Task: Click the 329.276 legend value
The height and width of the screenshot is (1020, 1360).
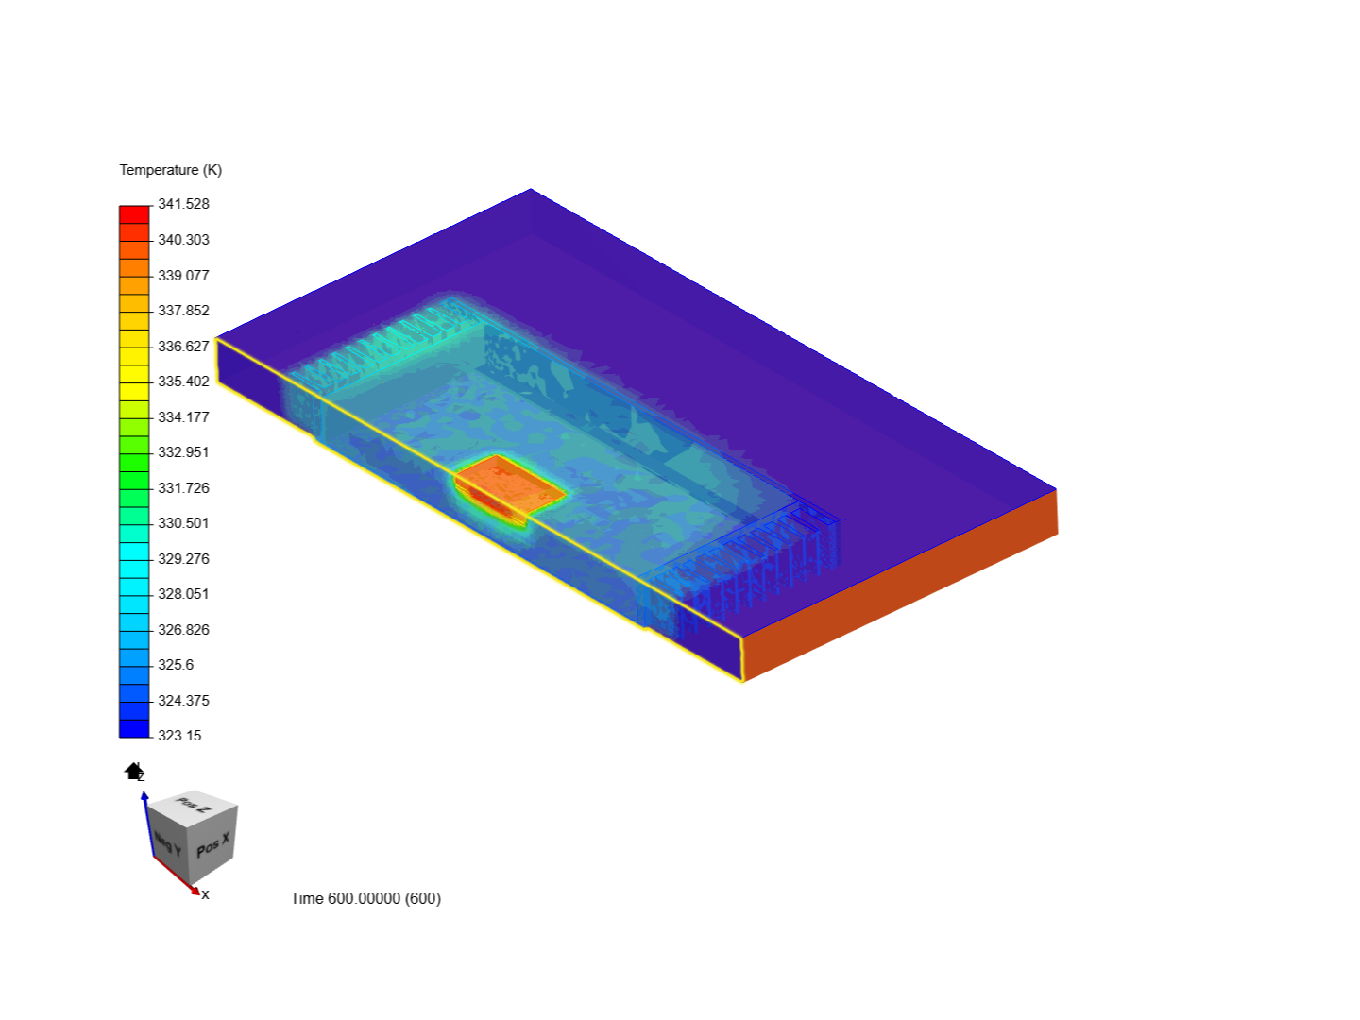Action: coord(183,559)
